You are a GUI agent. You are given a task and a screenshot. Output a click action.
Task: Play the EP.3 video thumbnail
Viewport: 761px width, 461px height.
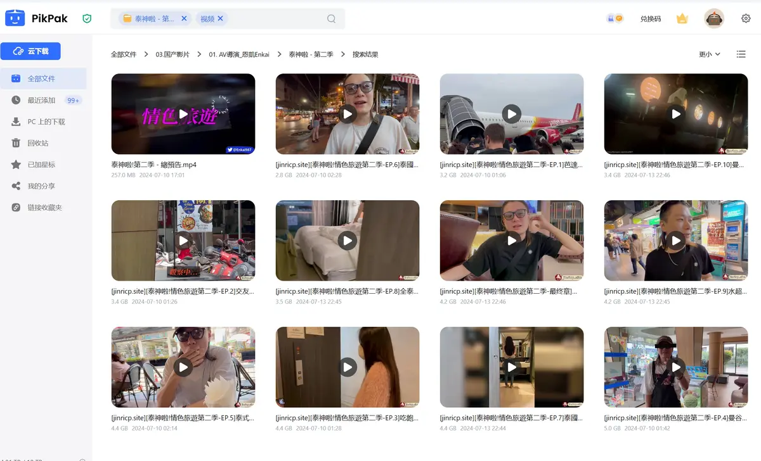[348, 367]
